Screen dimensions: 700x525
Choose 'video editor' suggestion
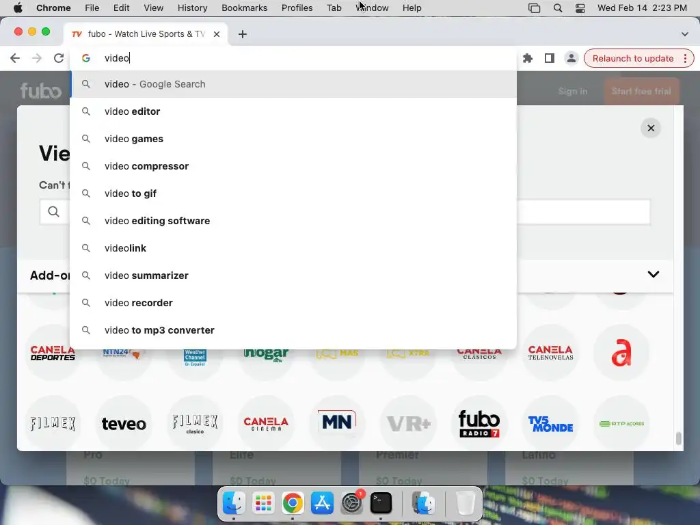[293, 111]
